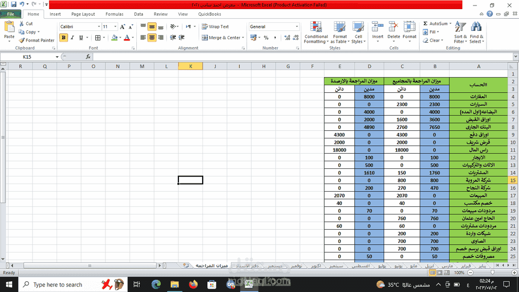
Task: Switch to the Insert ribbon tab
Action: (x=55, y=14)
